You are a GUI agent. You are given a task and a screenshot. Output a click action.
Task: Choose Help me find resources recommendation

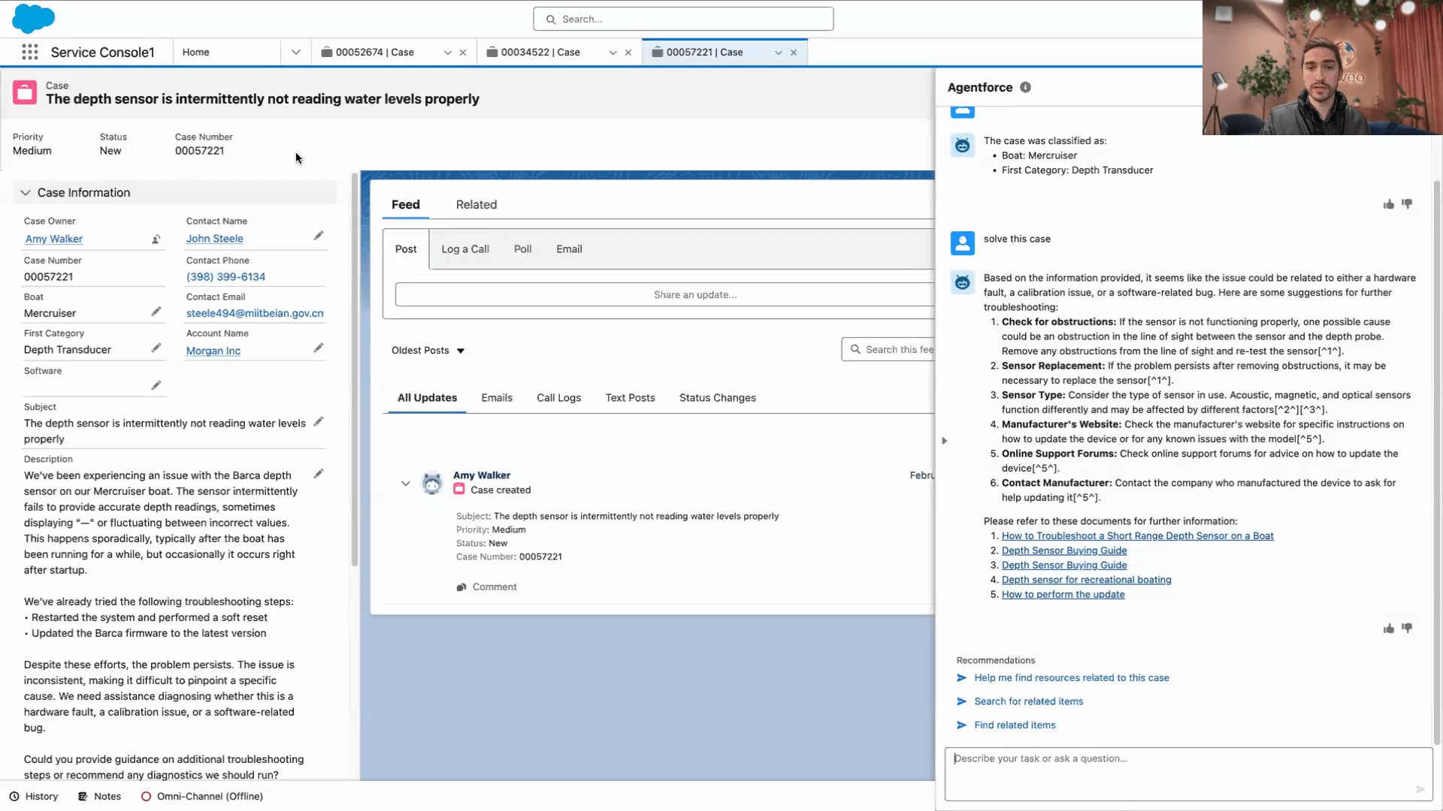click(1072, 678)
